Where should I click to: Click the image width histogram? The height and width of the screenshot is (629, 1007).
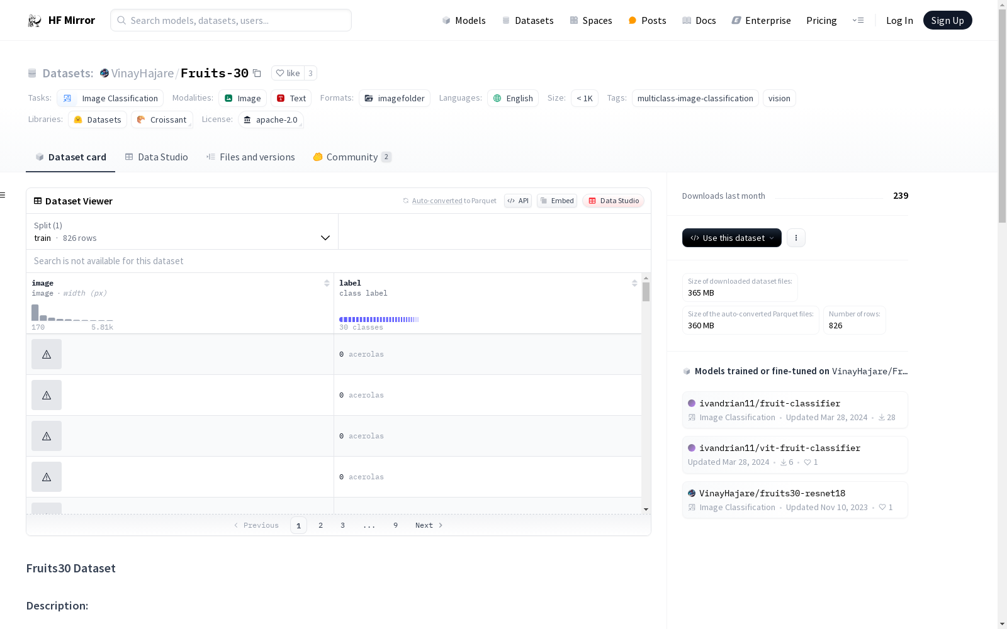pyautogui.click(x=72, y=313)
